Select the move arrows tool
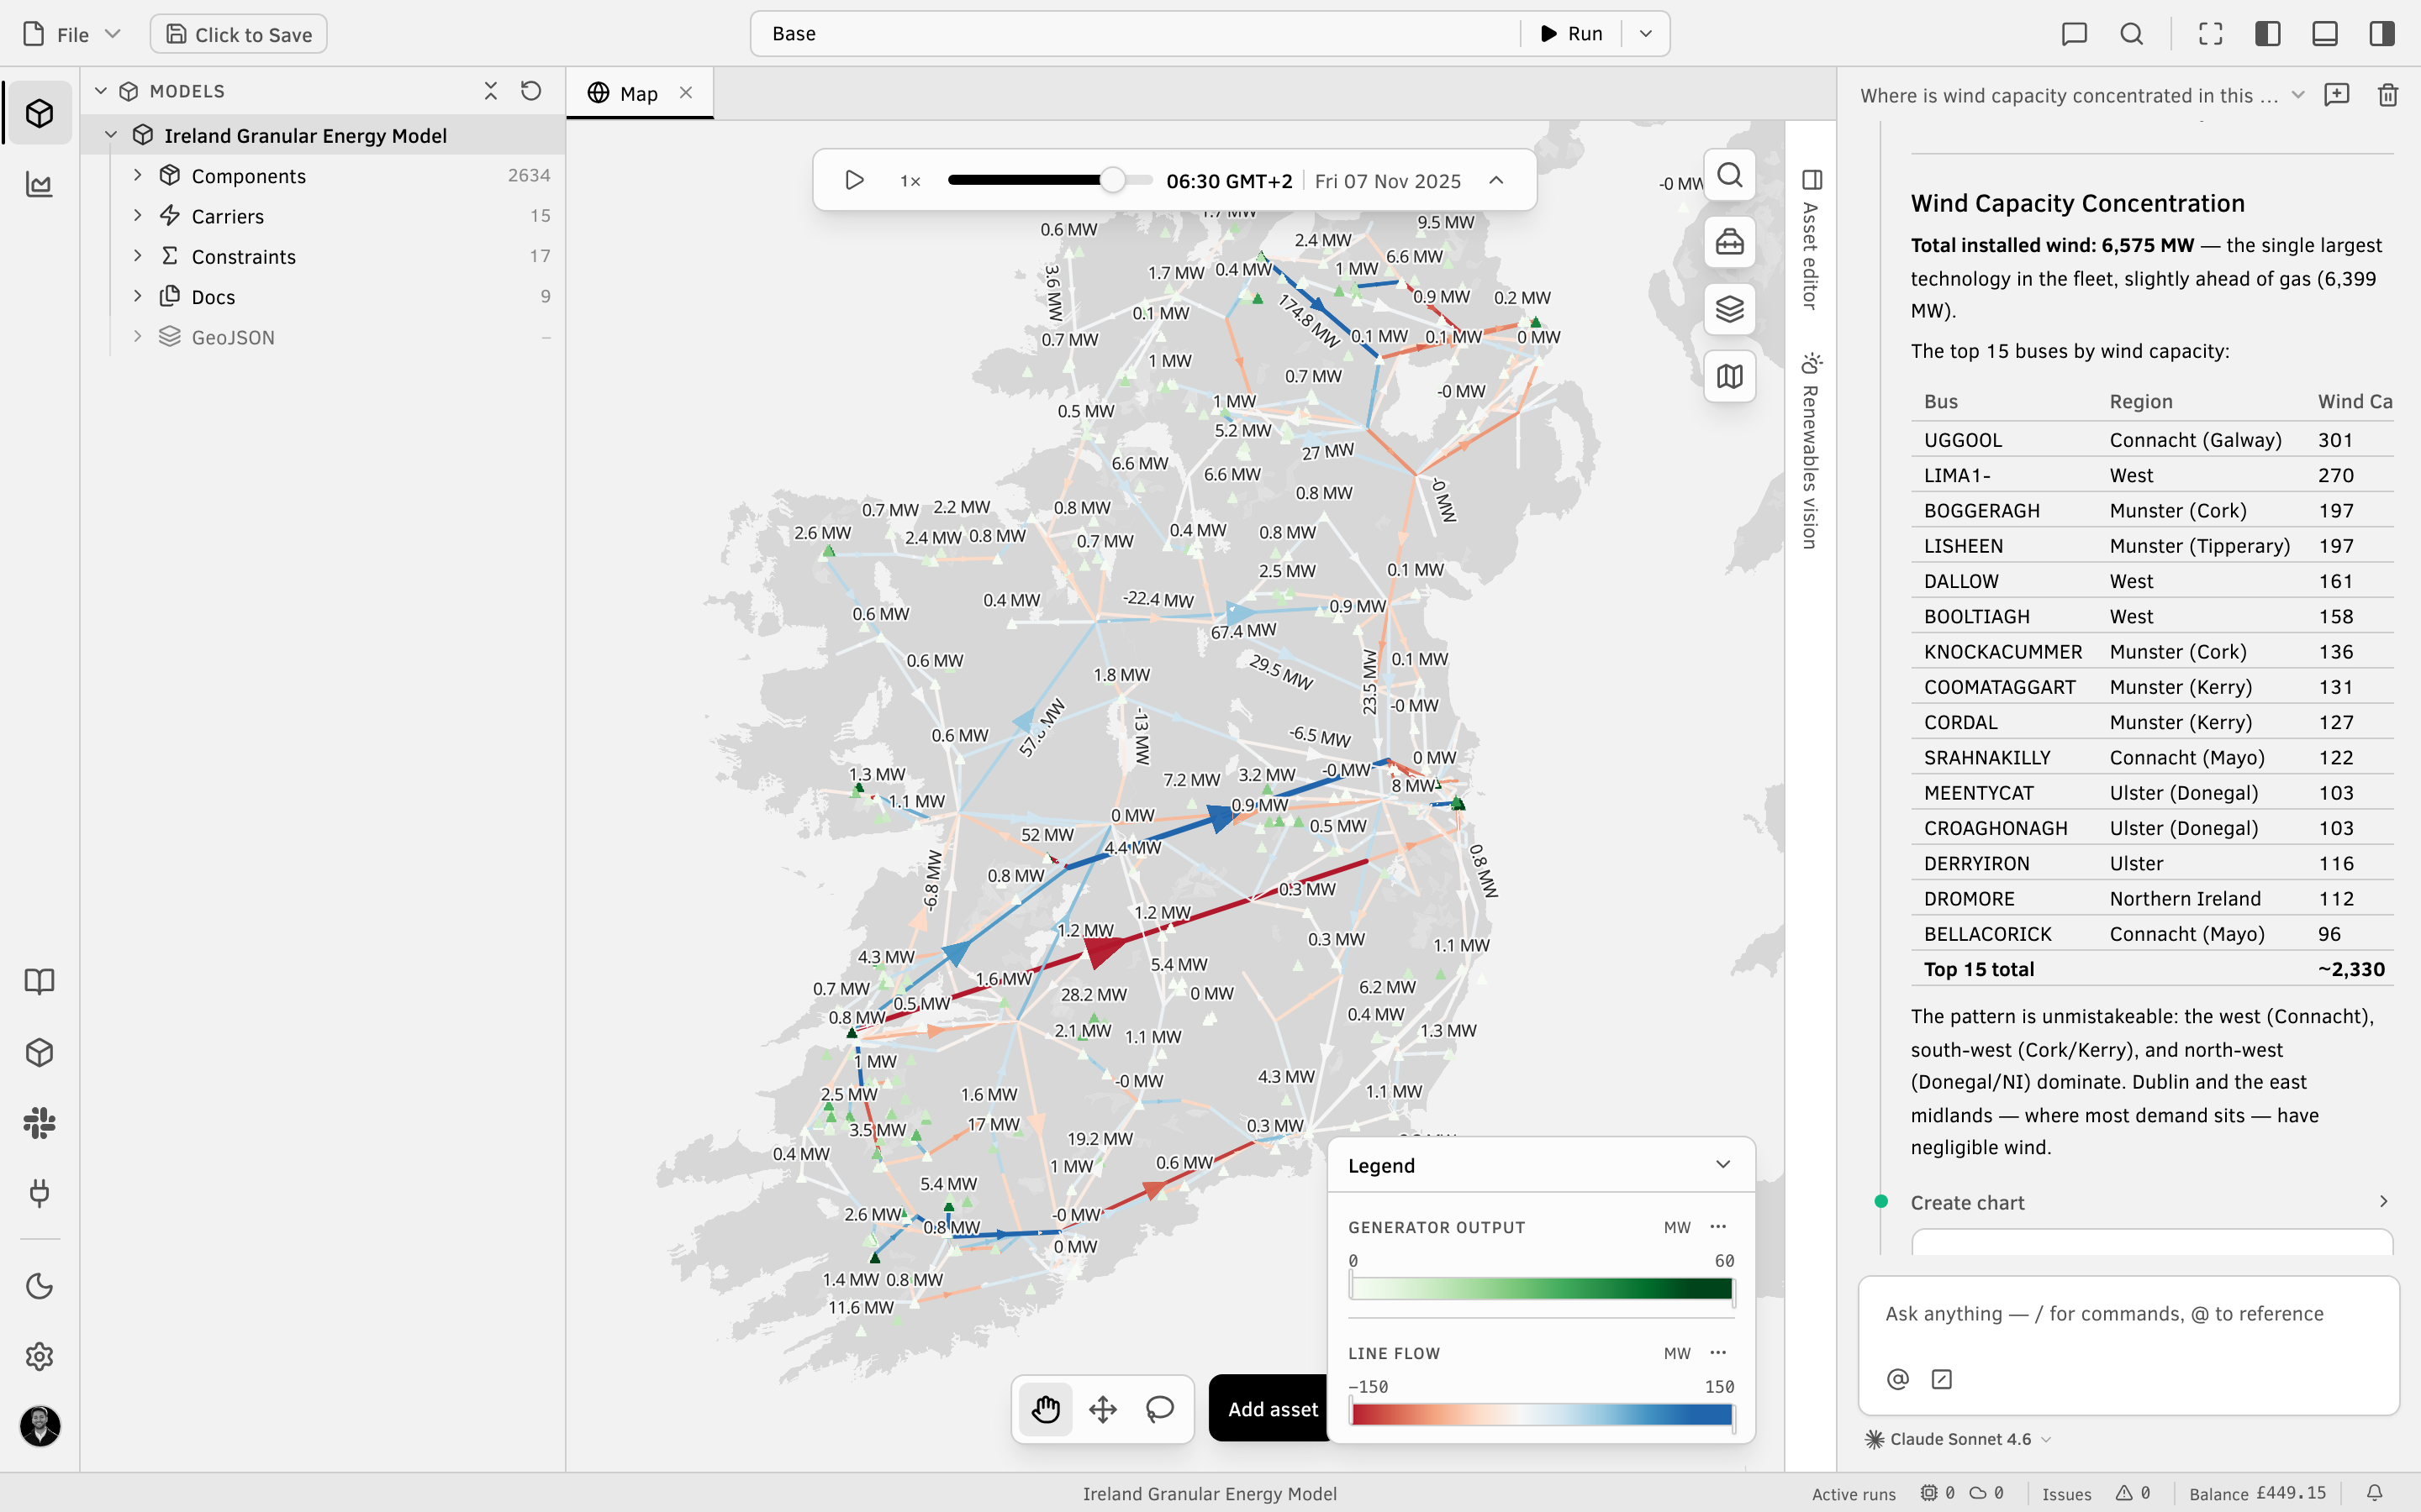 [x=1102, y=1409]
